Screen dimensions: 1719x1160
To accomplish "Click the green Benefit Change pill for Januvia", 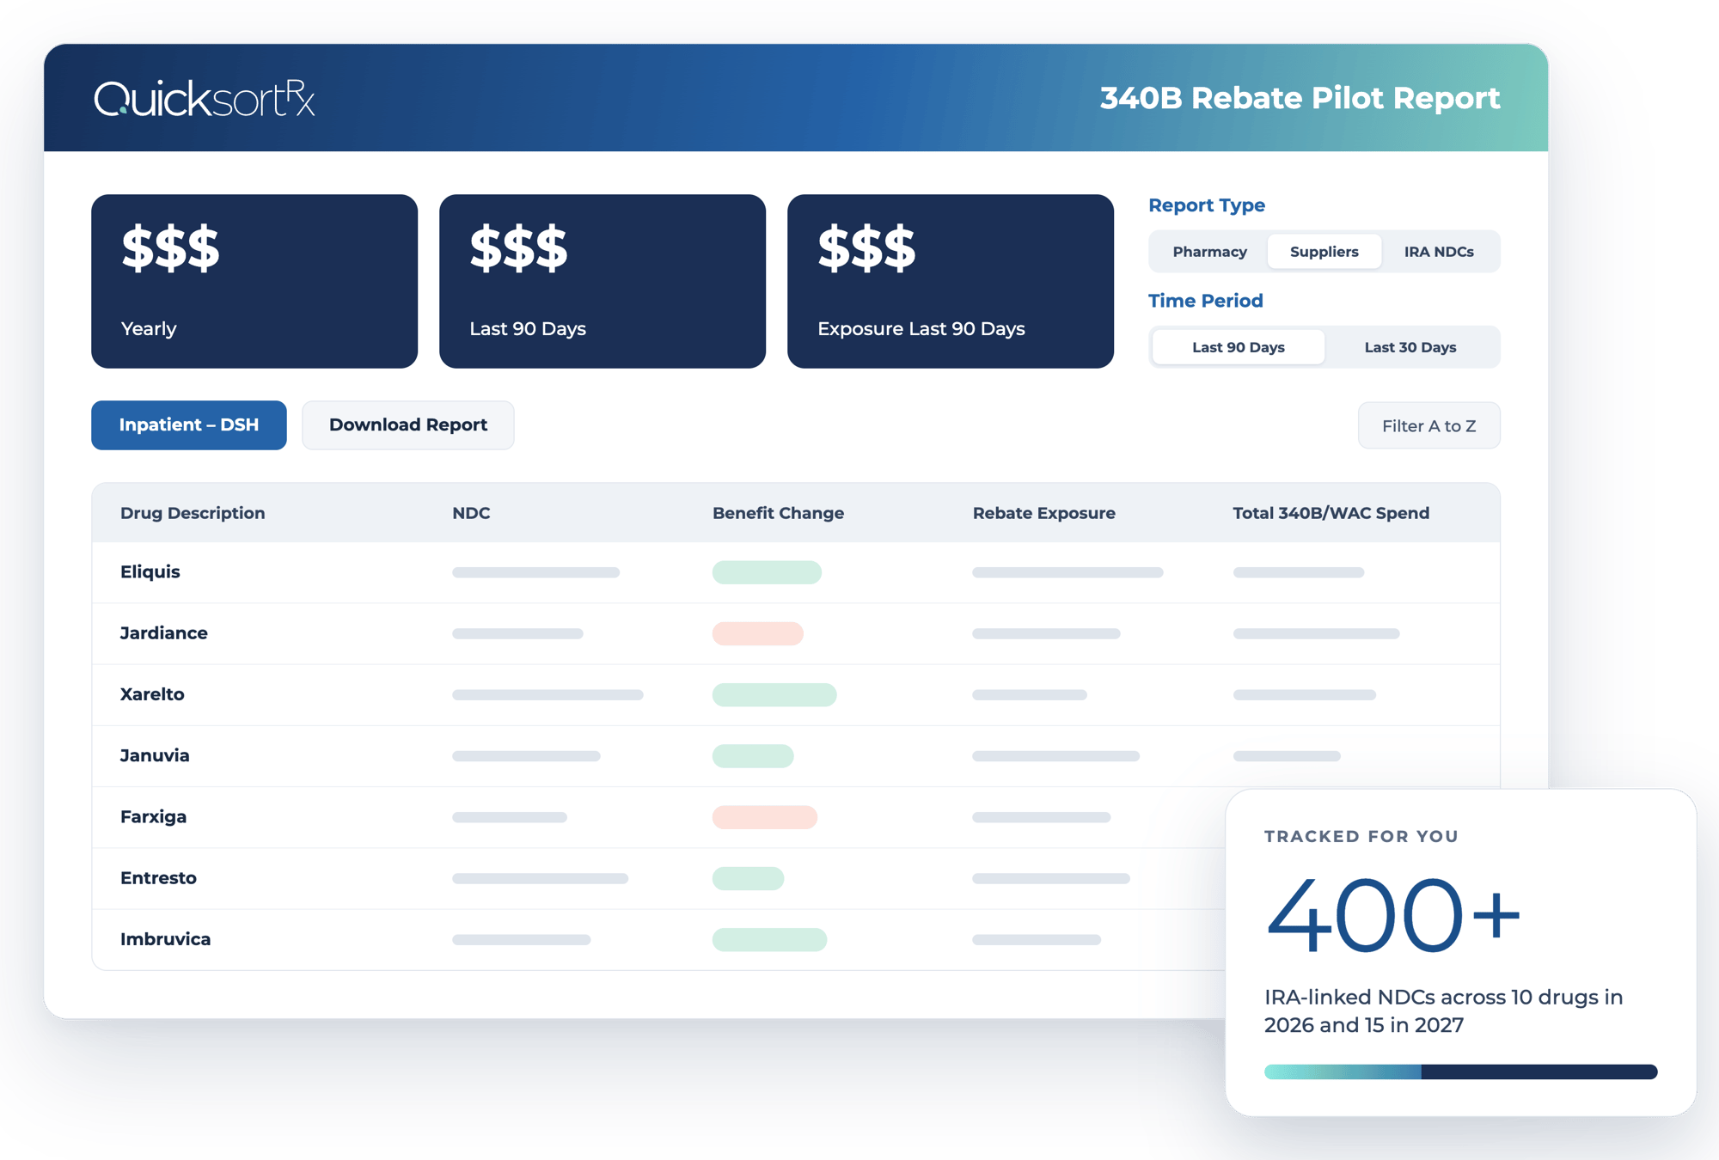I will pos(753,756).
